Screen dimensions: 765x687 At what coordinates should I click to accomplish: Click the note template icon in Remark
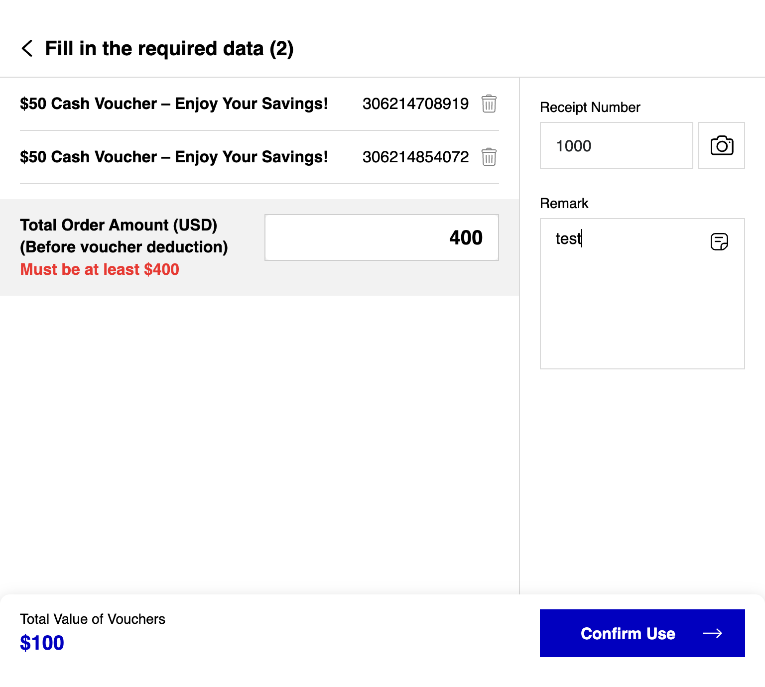coord(719,241)
